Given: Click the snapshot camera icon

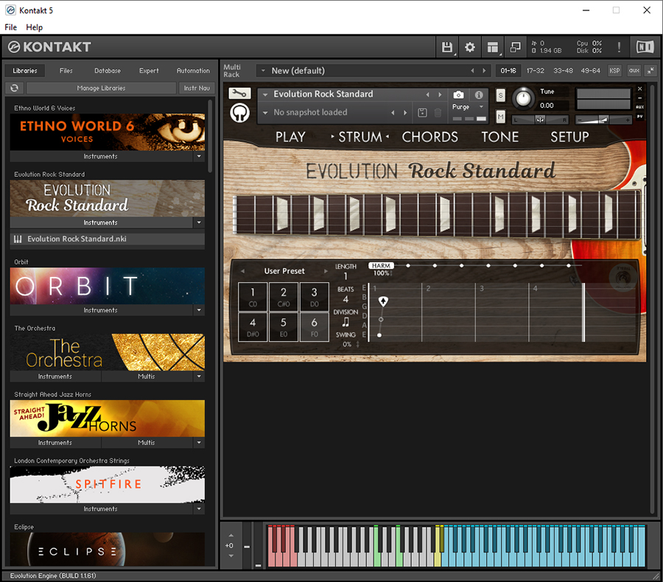Looking at the screenshot, I should coord(458,95).
